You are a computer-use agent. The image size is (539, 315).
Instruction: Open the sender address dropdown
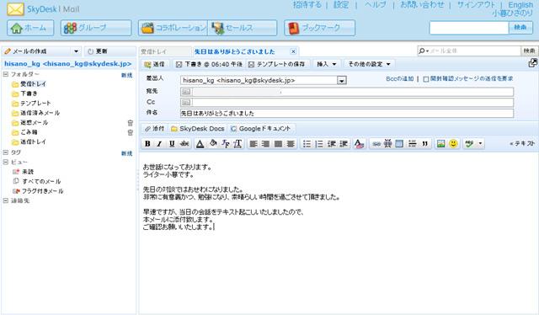pyautogui.click(x=342, y=81)
